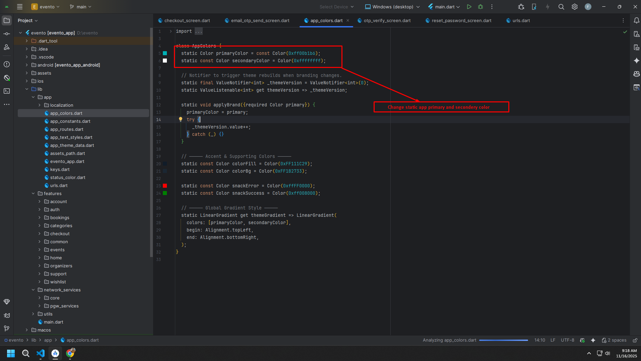This screenshot has height=361, width=641.
Task: Run main.dart using the green Run icon
Action: click(469, 7)
